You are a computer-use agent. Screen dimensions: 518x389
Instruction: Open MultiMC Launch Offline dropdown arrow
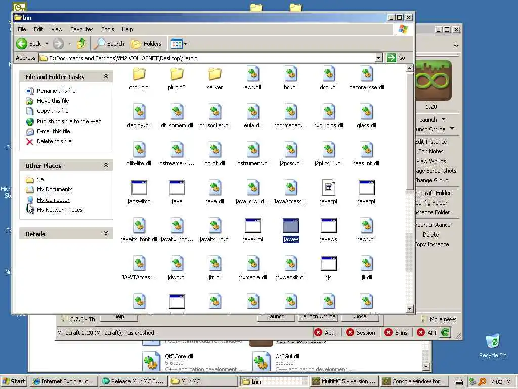click(452, 129)
